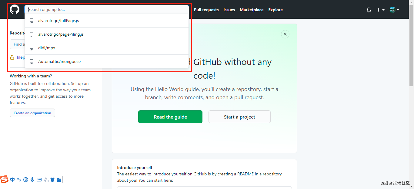Click repository icon beside alvarotrigo/pagePiling.js
Viewport: 414px width, 189px height.
click(x=32, y=34)
